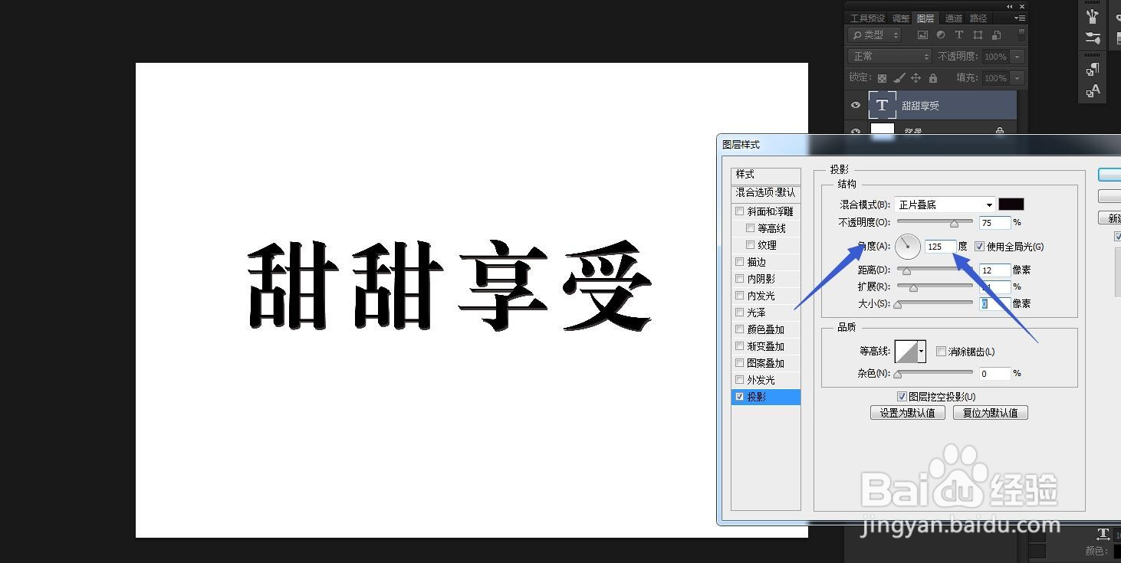Enable the 斜面和浮雕 bevel and emboss style
The width and height of the screenshot is (1121, 563).
tap(739, 211)
